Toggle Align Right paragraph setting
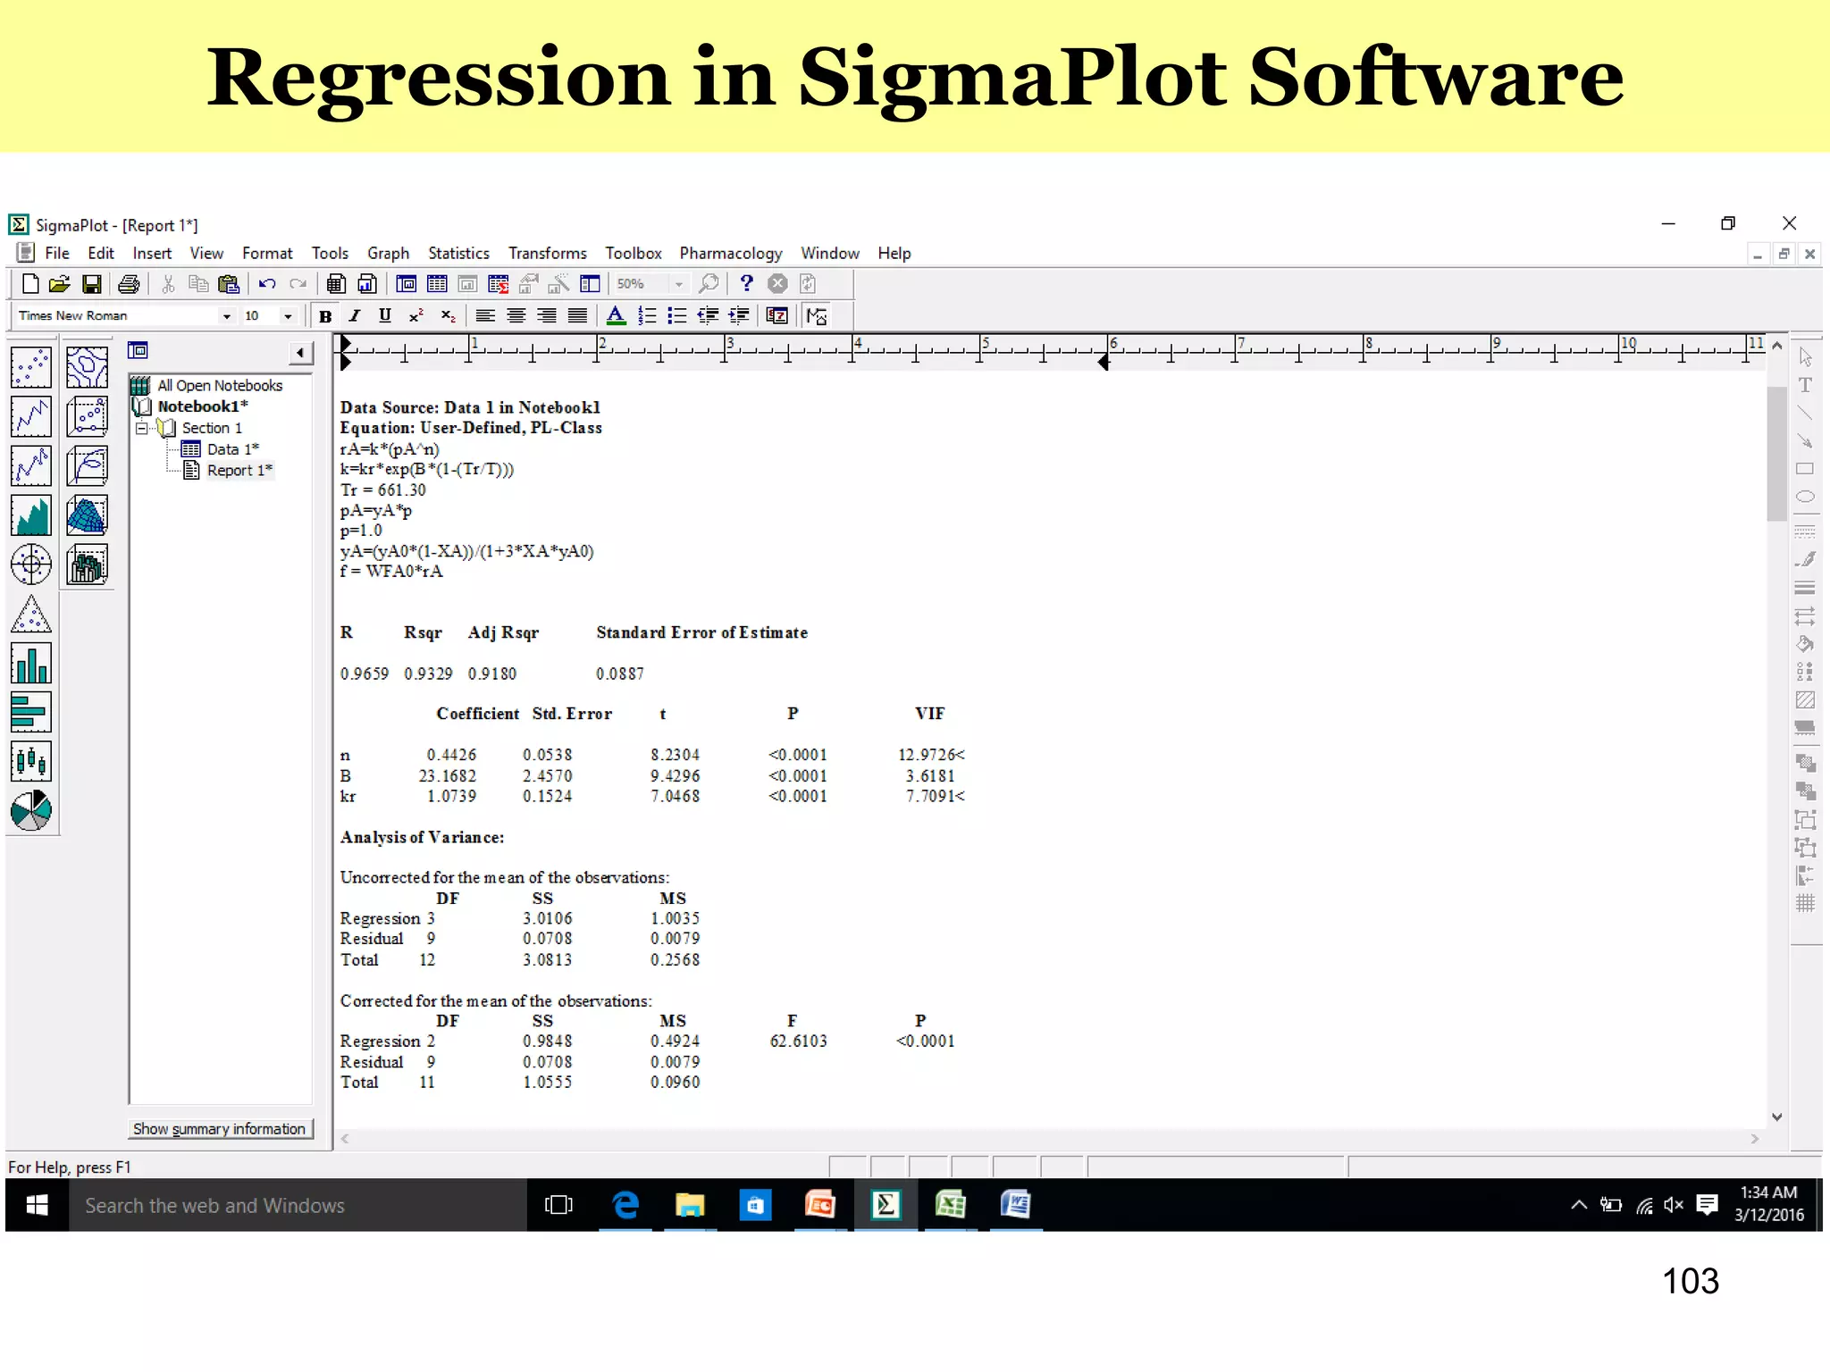Viewport: 1830px width, 1372px height. [547, 315]
